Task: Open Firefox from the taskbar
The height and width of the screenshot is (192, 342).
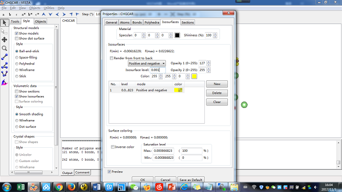Action: pyautogui.click(x=71, y=187)
